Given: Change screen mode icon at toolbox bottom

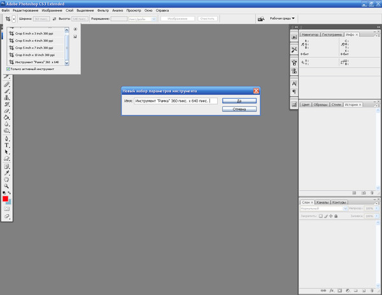Looking at the screenshot, I should point(6,216).
